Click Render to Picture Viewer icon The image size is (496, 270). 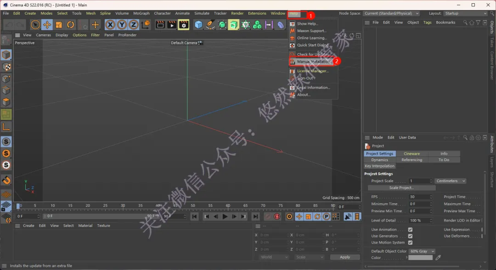pos(172,25)
